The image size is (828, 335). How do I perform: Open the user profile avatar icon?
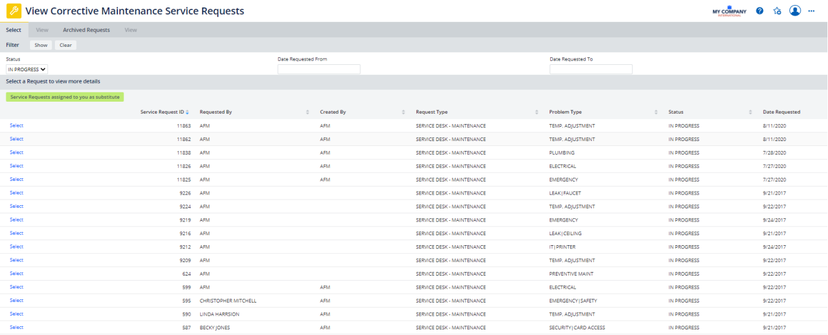(x=794, y=11)
